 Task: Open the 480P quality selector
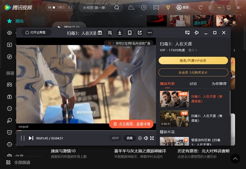[x=116, y=138]
